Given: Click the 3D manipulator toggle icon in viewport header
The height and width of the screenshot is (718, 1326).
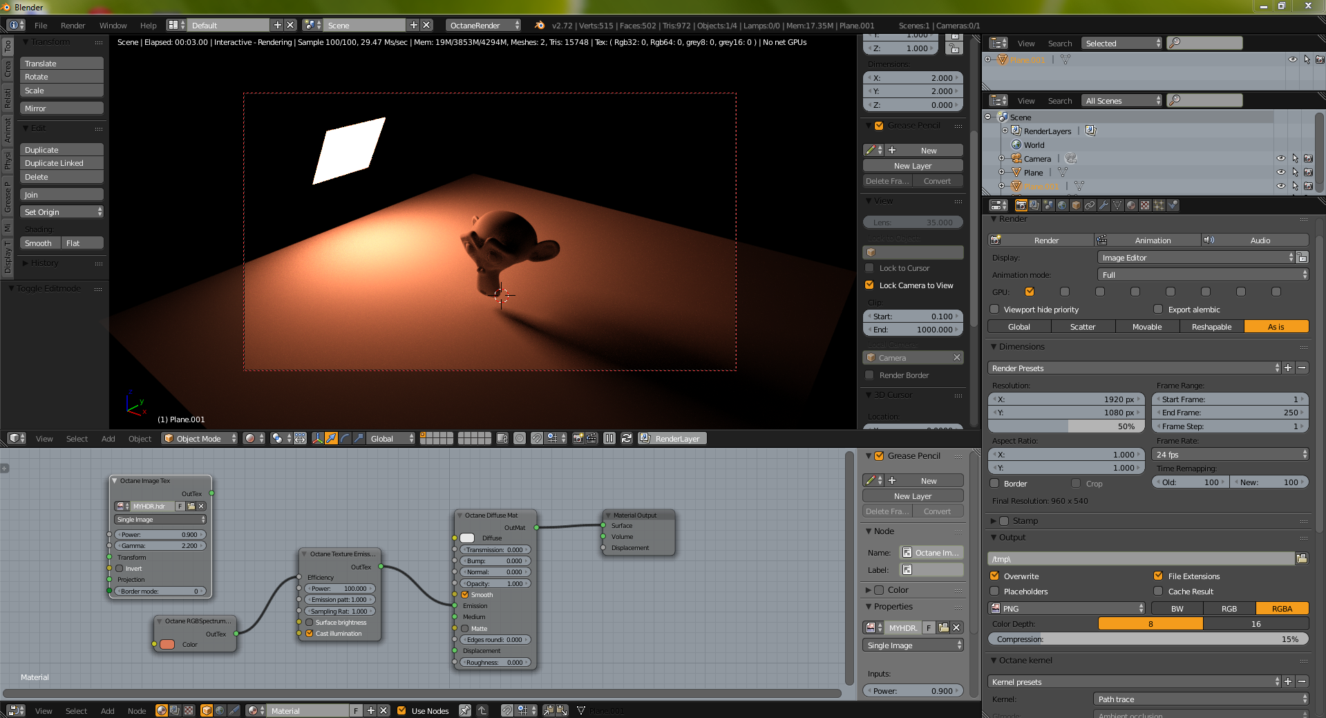Looking at the screenshot, I should [x=318, y=438].
